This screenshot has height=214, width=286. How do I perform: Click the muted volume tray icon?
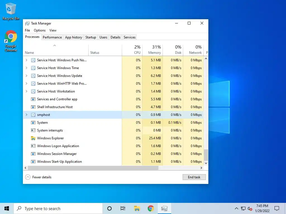[x=250, y=208]
